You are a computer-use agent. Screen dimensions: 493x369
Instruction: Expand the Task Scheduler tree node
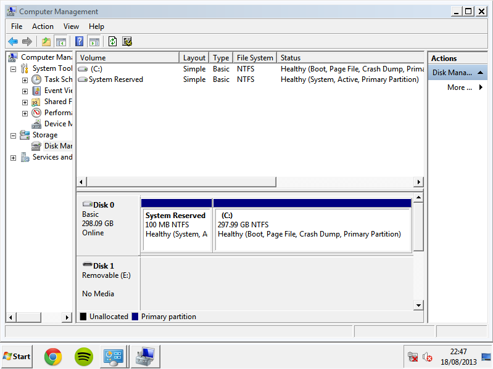coord(25,80)
